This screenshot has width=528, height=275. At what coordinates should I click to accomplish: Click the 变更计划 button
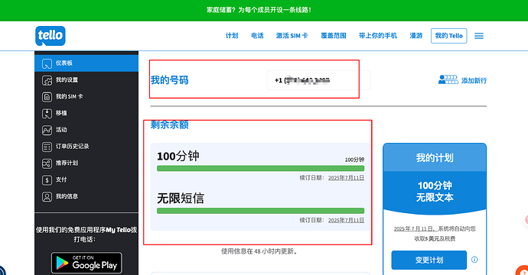tap(429, 260)
